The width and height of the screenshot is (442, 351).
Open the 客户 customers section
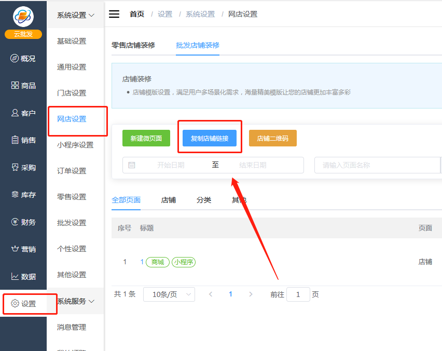click(23, 113)
